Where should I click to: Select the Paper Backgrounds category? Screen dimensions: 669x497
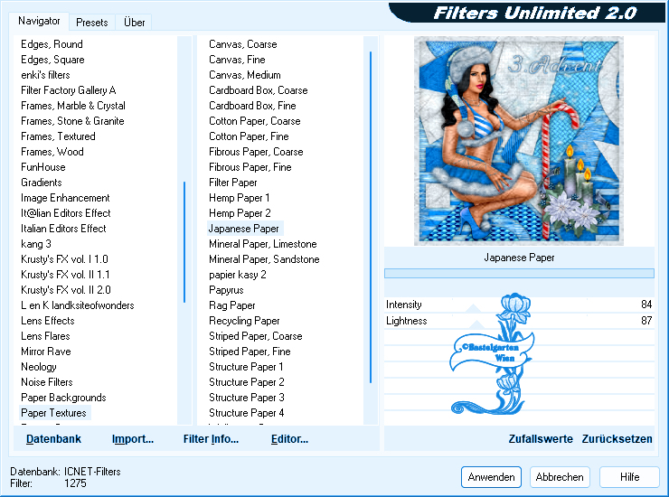(63, 398)
